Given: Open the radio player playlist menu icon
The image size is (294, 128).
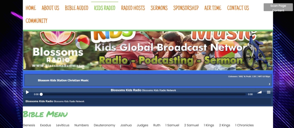Looking at the screenshot, I should [x=269, y=92].
